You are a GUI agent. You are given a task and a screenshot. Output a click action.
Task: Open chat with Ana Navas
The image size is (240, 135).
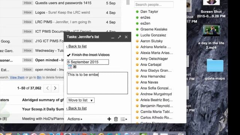pyautogui.click(x=149, y=82)
